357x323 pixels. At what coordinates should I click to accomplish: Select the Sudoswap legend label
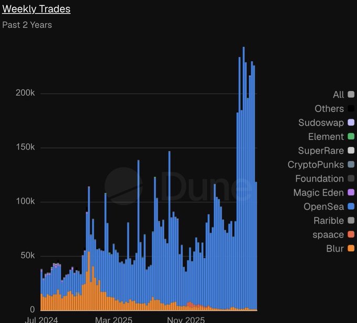tap(321, 123)
